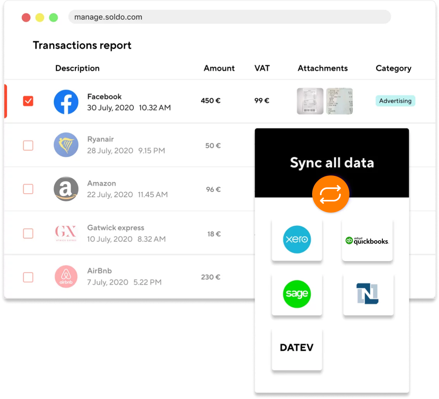Click the 230 € AirBnb amount
The height and width of the screenshot is (399, 439).
coord(211,277)
